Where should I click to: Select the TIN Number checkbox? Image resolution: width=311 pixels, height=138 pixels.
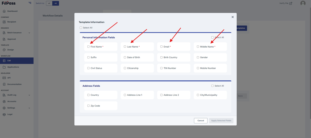coord(161,68)
